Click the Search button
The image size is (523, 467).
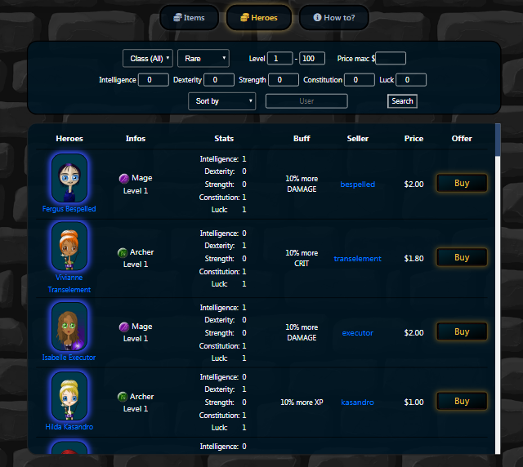pyautogui.click(x=402, y=101)
